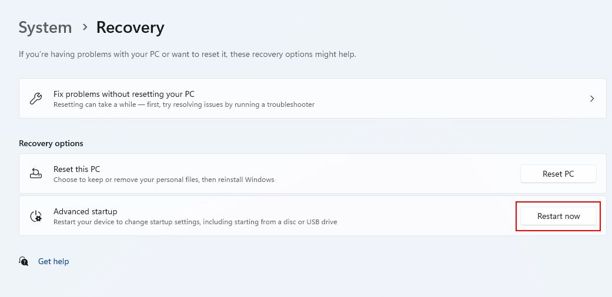Select the Advanced startup title text
Image resolution: width=612 pixels, height=297 pixels.
(85, 211)
